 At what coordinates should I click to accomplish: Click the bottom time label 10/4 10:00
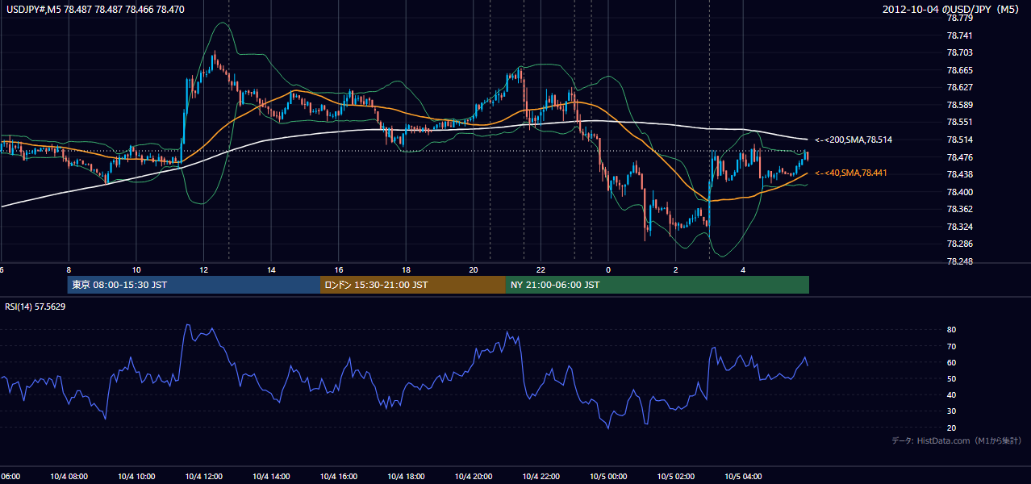click(x=136, y=477)
